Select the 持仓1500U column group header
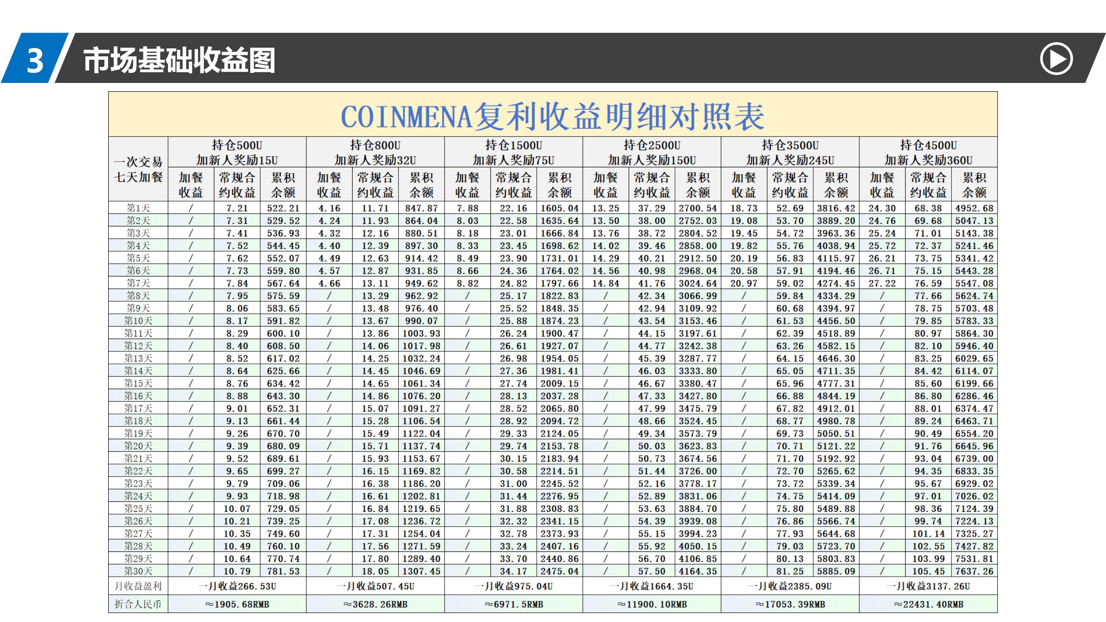This screenshot has width=1106, height=622. pyautogui.click(x=514, y=152)
